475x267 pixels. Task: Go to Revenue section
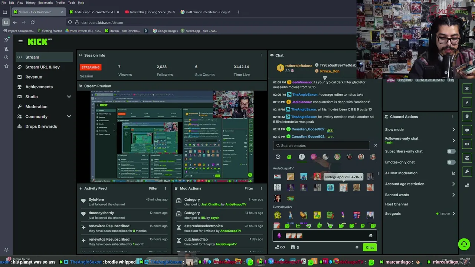click(44, 77)
